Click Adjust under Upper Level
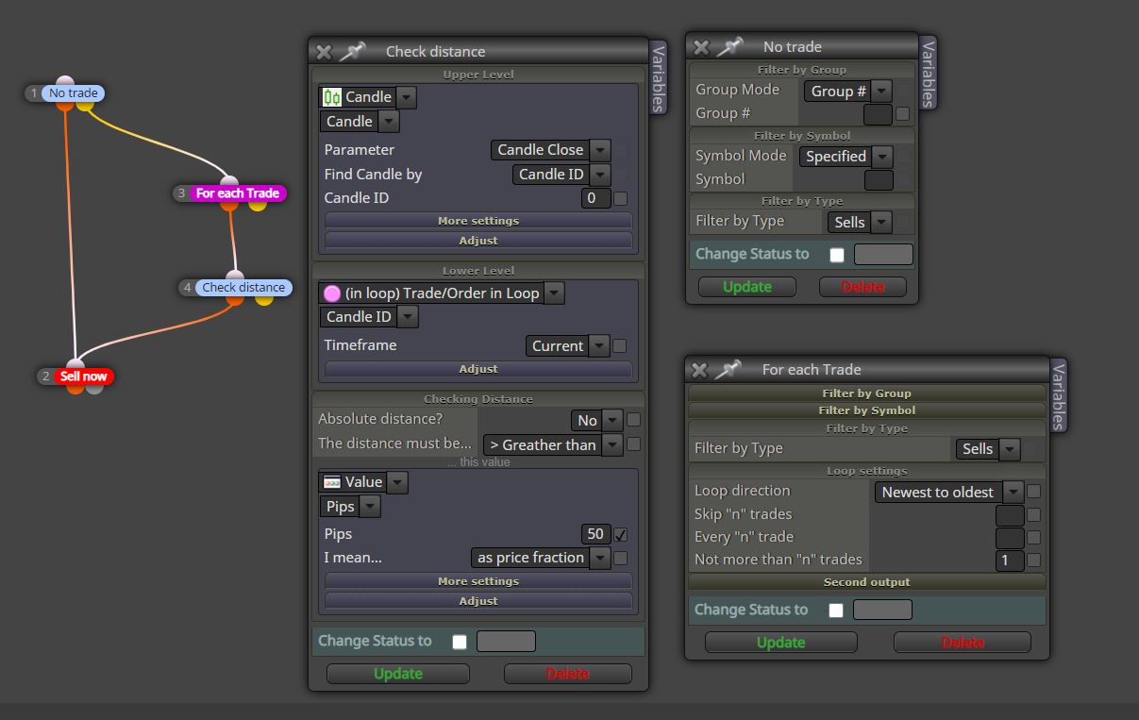The height and width of the screenshot is (720, 1139). coord(478,241)
